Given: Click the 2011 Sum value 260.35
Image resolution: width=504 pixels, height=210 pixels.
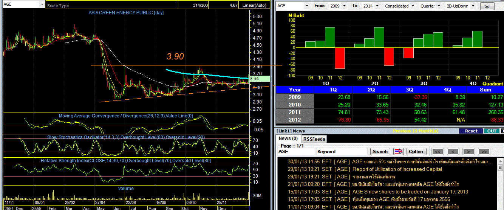Looking at the screenshot, I should point(496,112).
